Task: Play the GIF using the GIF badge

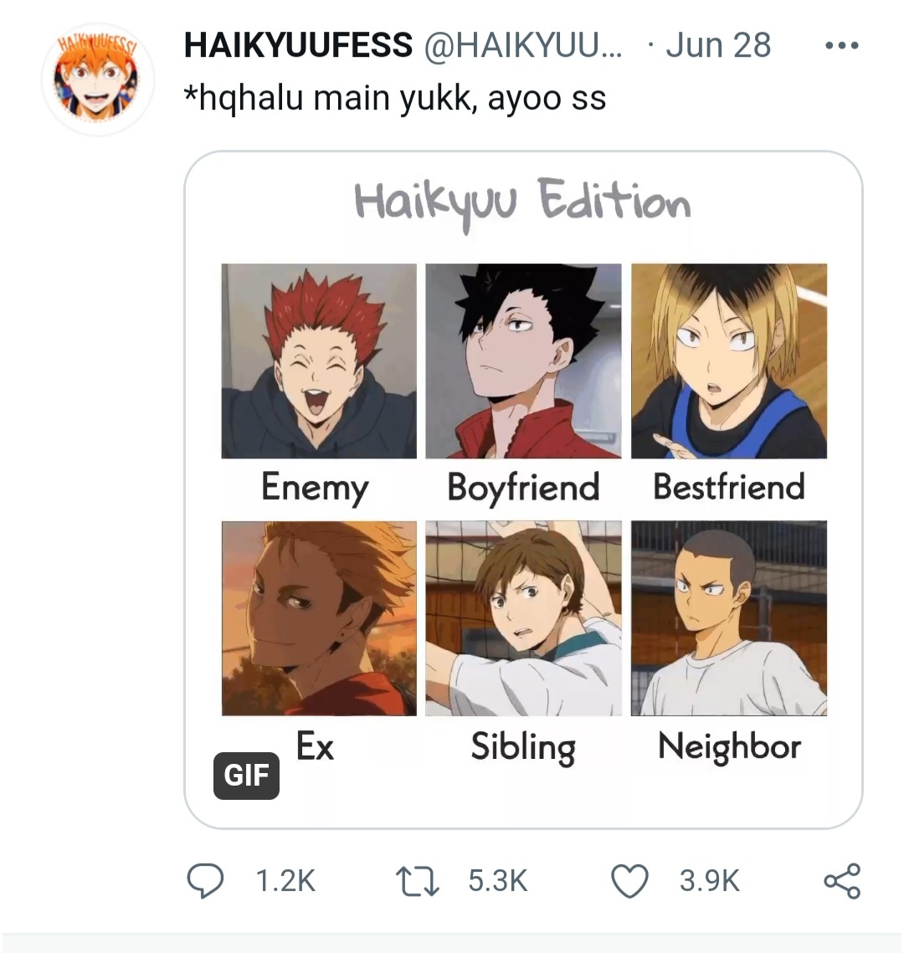Action: [x=246, y=776]
